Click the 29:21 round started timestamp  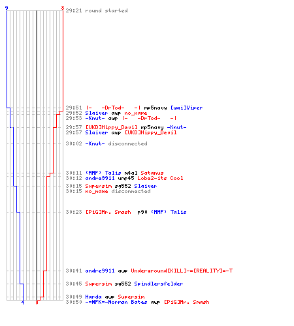pos(74,10)
